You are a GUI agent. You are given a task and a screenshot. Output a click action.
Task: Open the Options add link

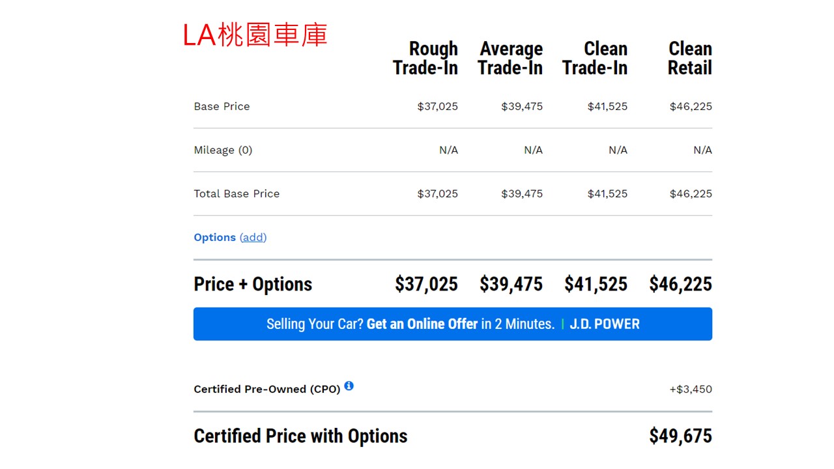click(x=253, y=237)
